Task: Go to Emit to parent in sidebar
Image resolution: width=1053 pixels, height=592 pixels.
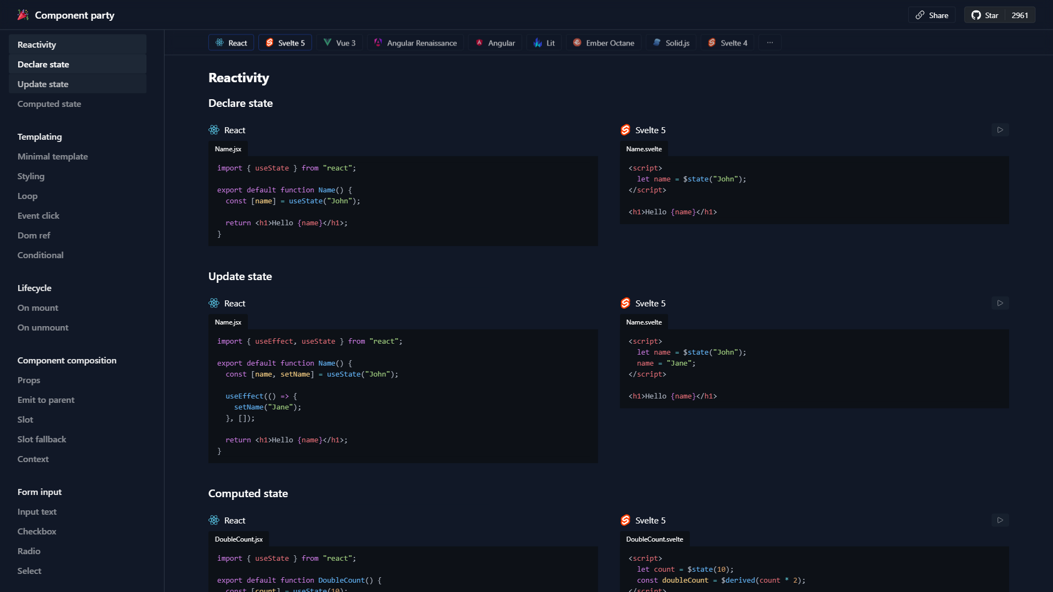Action: click(x=77, y=400)
